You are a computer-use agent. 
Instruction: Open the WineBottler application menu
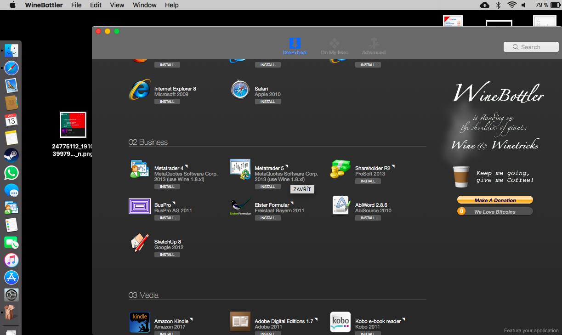tap(44, 5)
